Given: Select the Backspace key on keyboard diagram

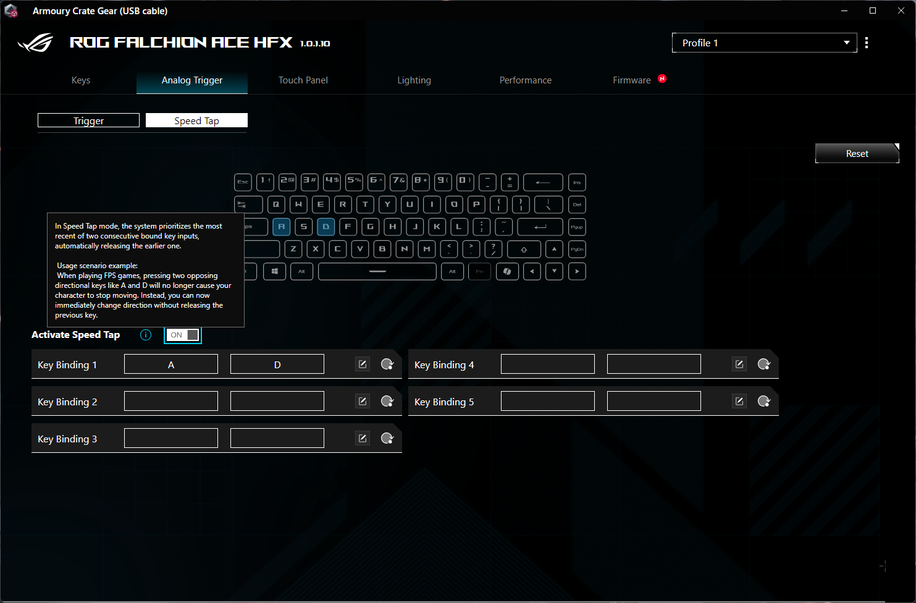Looking at the screenshot, I should tap(543, 182).
